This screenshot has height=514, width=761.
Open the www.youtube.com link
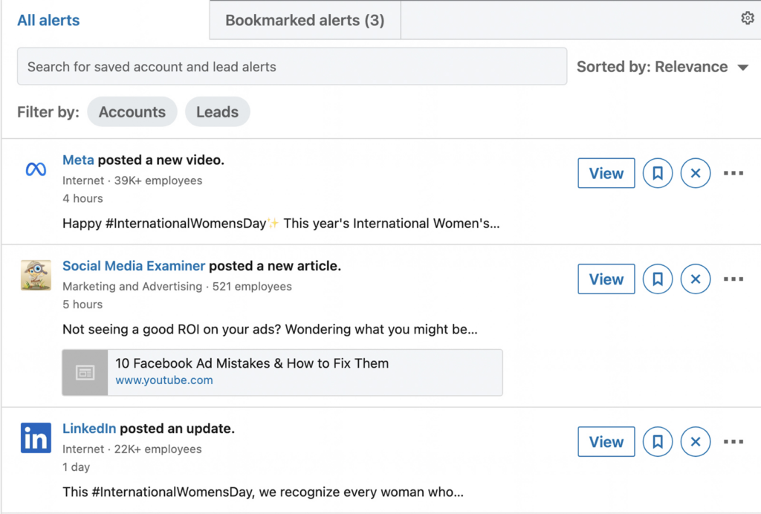coord(163,380)
